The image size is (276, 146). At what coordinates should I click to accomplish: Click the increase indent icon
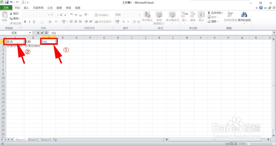91,21
